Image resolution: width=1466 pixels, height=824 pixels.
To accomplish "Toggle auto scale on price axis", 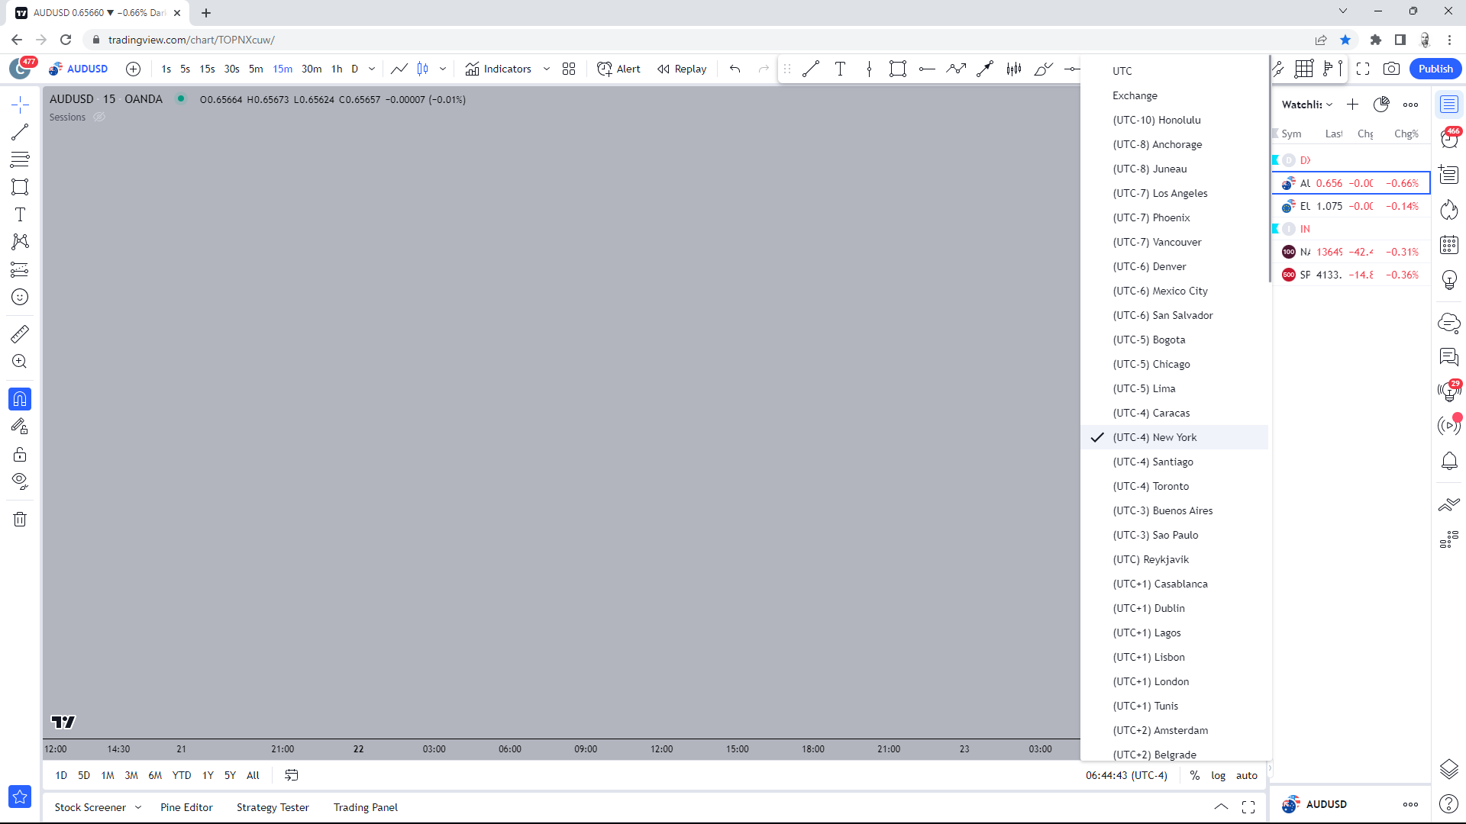I will click(x=1246, y=775).
